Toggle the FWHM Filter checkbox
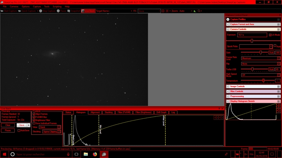 point(34,117)
